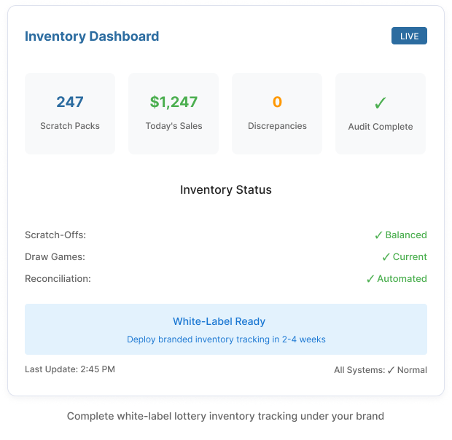Viewport: 452px width, 440px height.
Task: Click the checkmark beside Automated status
Action: 370,279
